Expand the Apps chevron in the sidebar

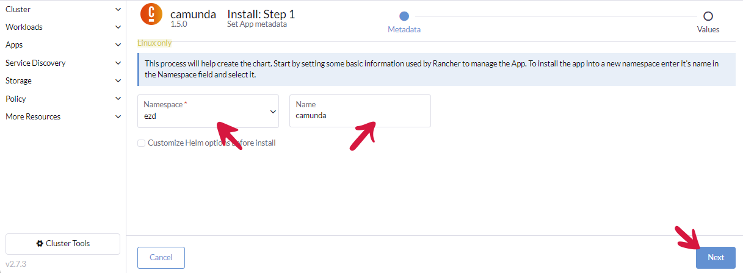118,45
